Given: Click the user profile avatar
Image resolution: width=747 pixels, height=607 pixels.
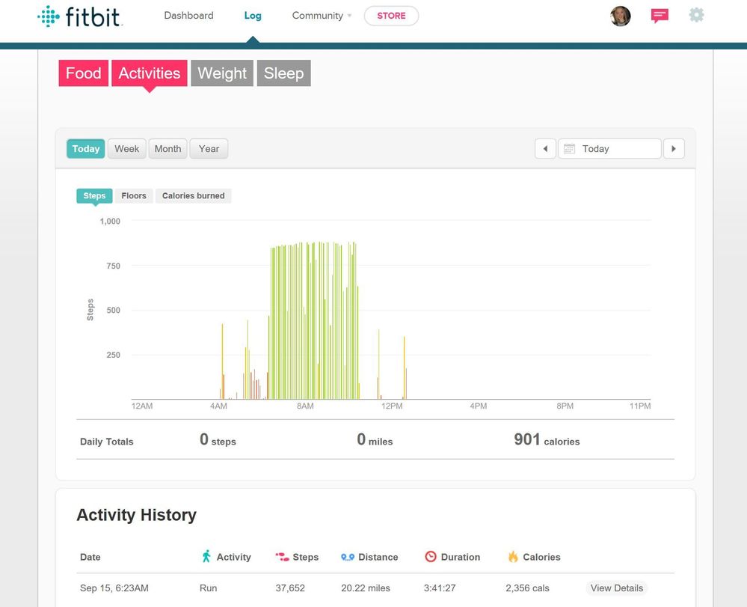Looking at the screenshot, I should [x=621, y=16].
